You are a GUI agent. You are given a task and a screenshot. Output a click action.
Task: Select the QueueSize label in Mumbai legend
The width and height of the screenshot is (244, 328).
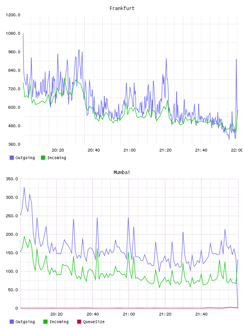(x=94, y=322)
